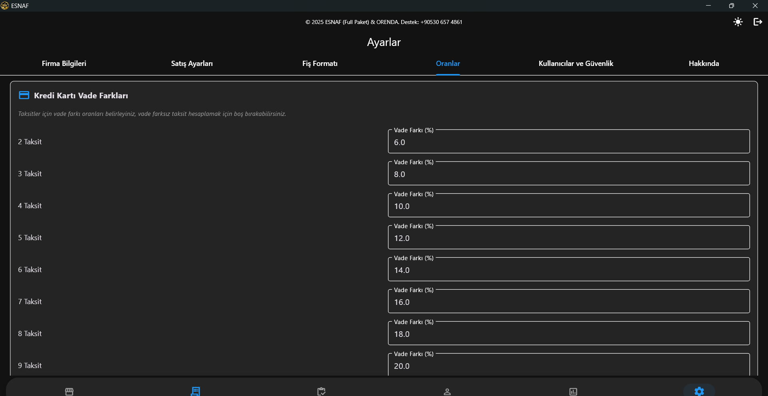Screen dimensions: 768x396
Task: Focus the 4 Taksit rate field showing 10.0
Action: (x=568, y=206)
